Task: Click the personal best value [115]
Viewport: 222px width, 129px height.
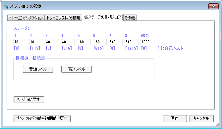Action: coord(35,48)
